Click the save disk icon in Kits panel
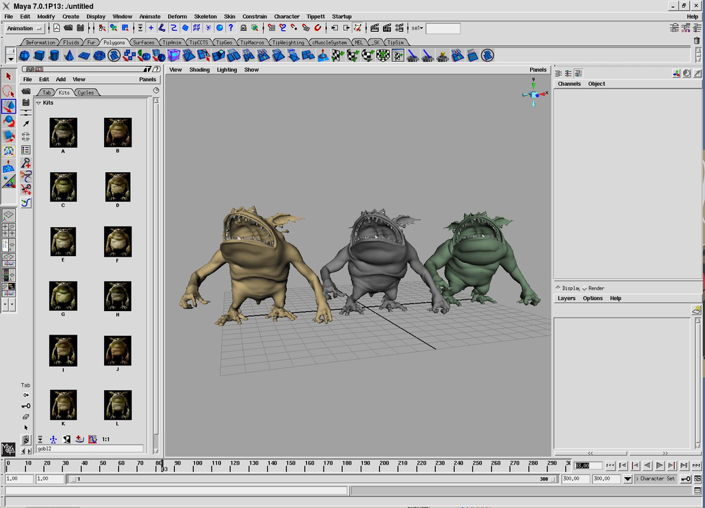 25,103
